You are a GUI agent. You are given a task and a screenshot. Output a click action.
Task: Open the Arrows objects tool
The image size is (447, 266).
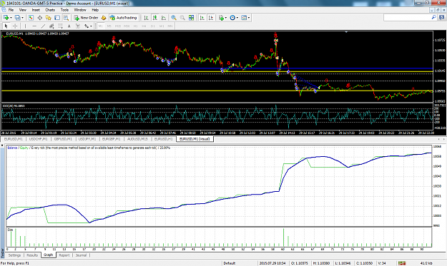(87, 26)
